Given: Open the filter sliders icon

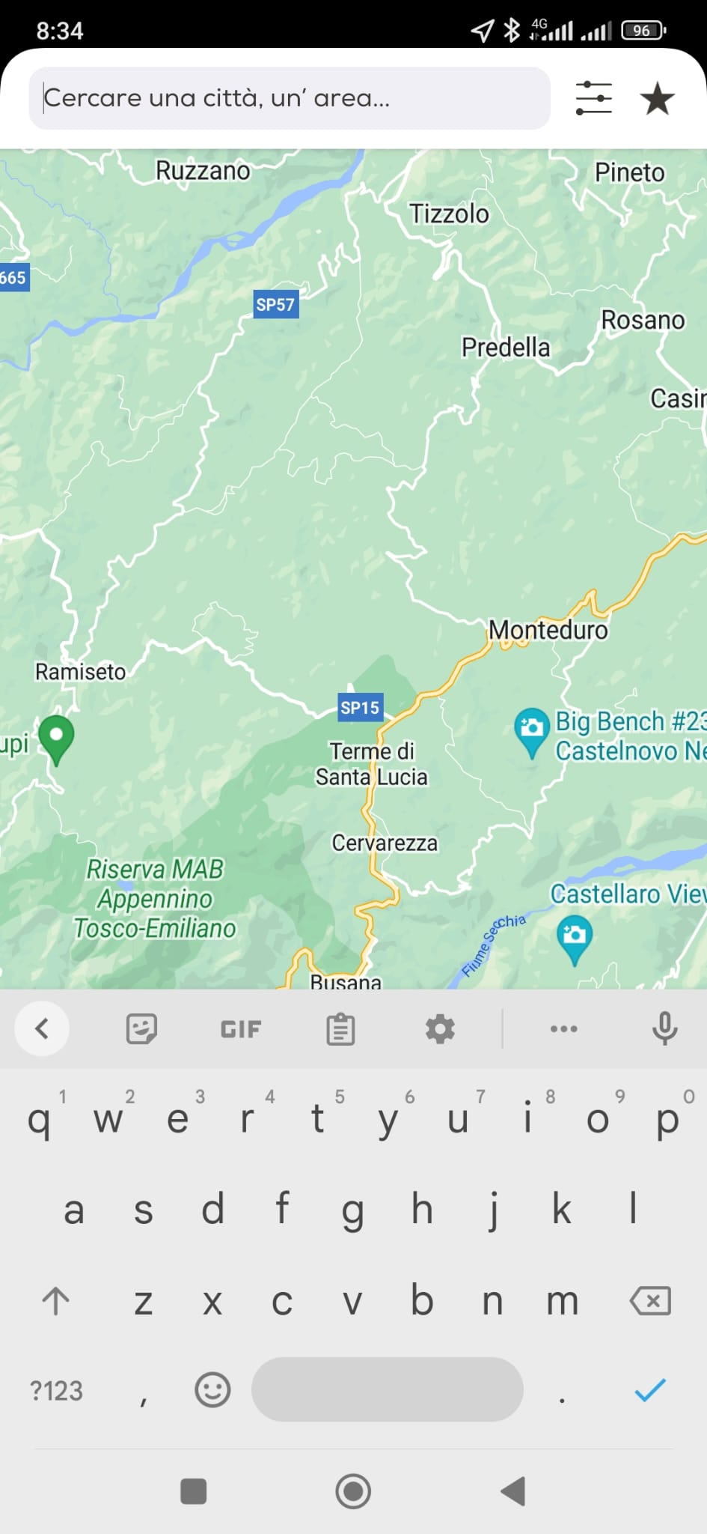Looking at the screenshot, I should point(593,98).
